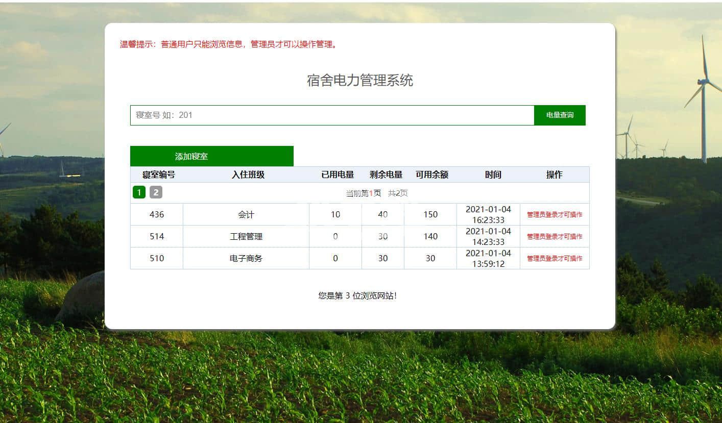Screen dimensions: 722x423
Task: Click the red 温馨提示 notice text
Action: coord(229,44)
